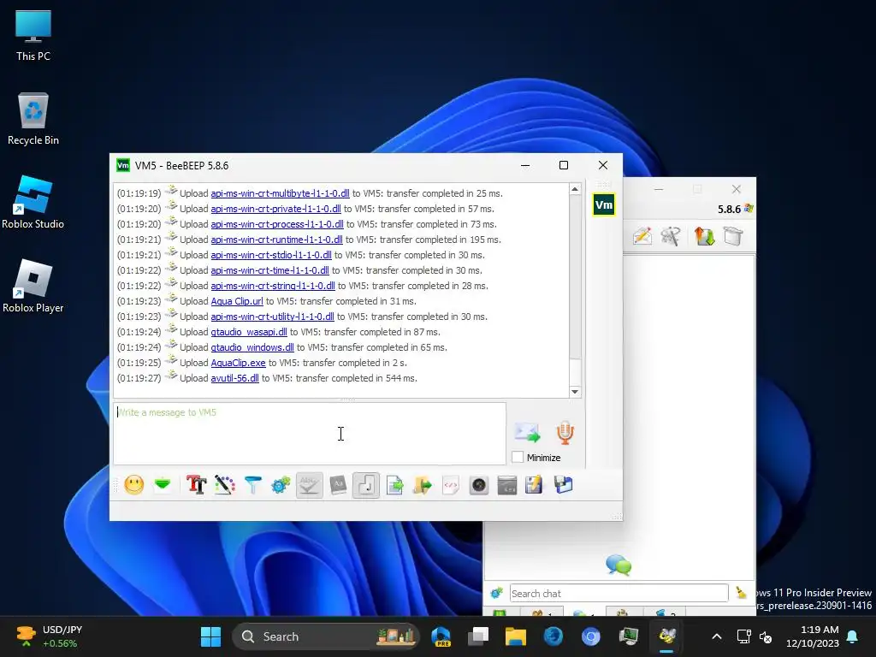Open the BeeBEEP bee taskbar icon
Image resolution: width=876 pixels, height=657 pixels.
(666, 636)
